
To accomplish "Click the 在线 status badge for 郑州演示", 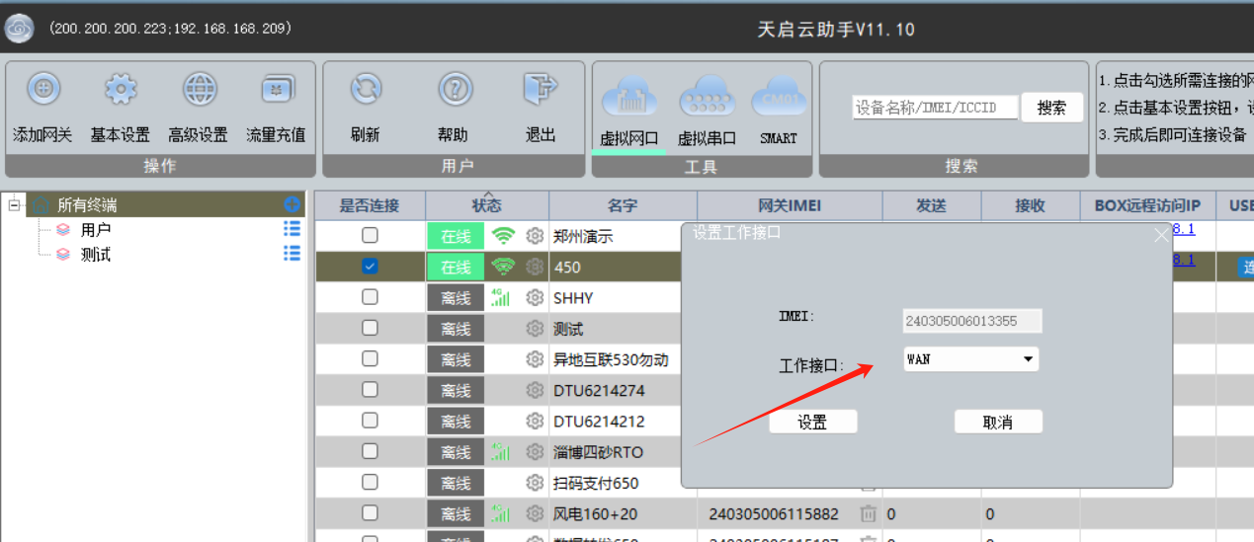I will (456, 236).
